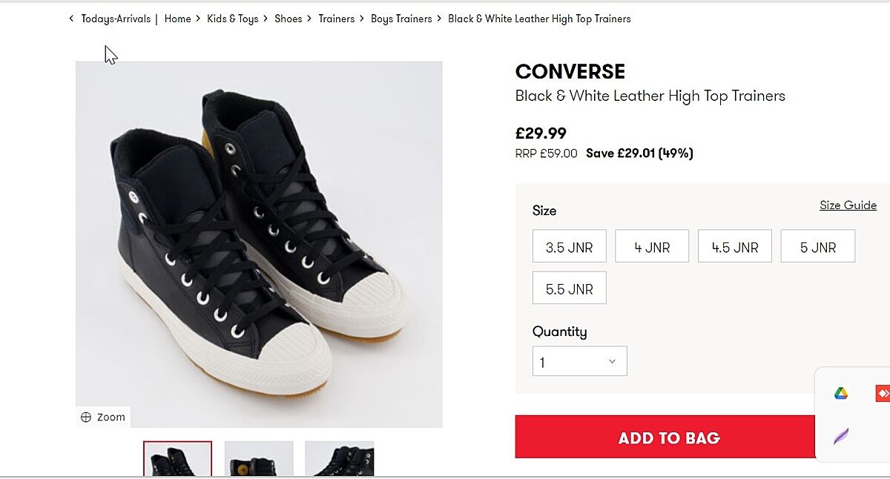Click the red AnyDesk icon
The height and width of the screenshot is (479, 890).
[x=882, y=394]
